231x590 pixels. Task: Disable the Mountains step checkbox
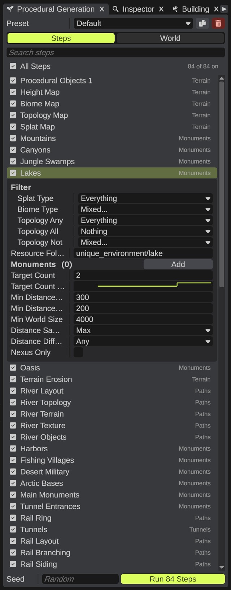(x=13, y=138)
